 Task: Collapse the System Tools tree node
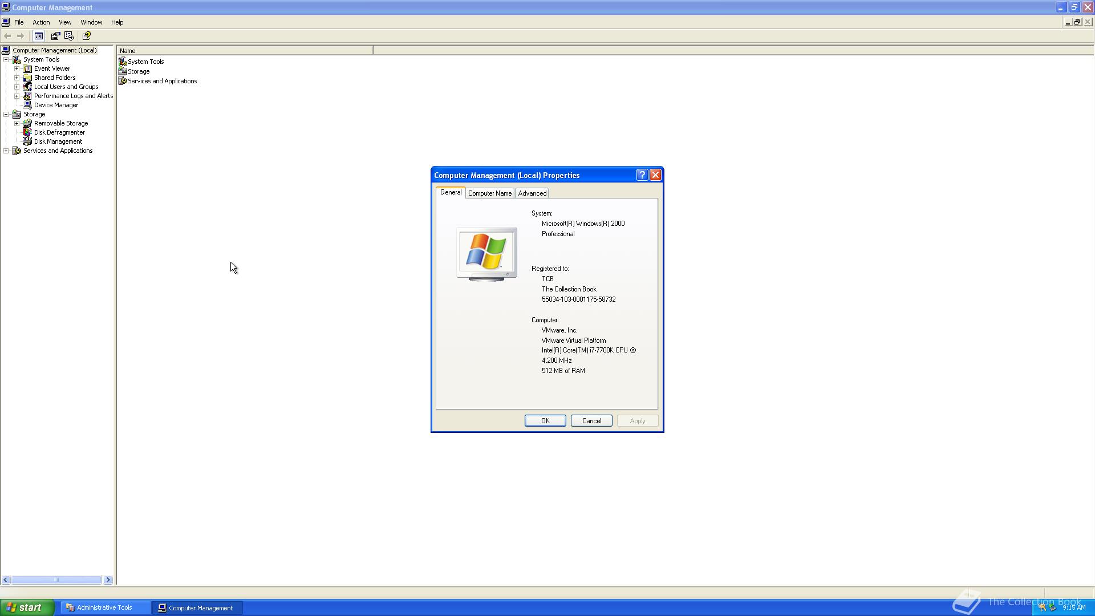click(x=6, y=59)
